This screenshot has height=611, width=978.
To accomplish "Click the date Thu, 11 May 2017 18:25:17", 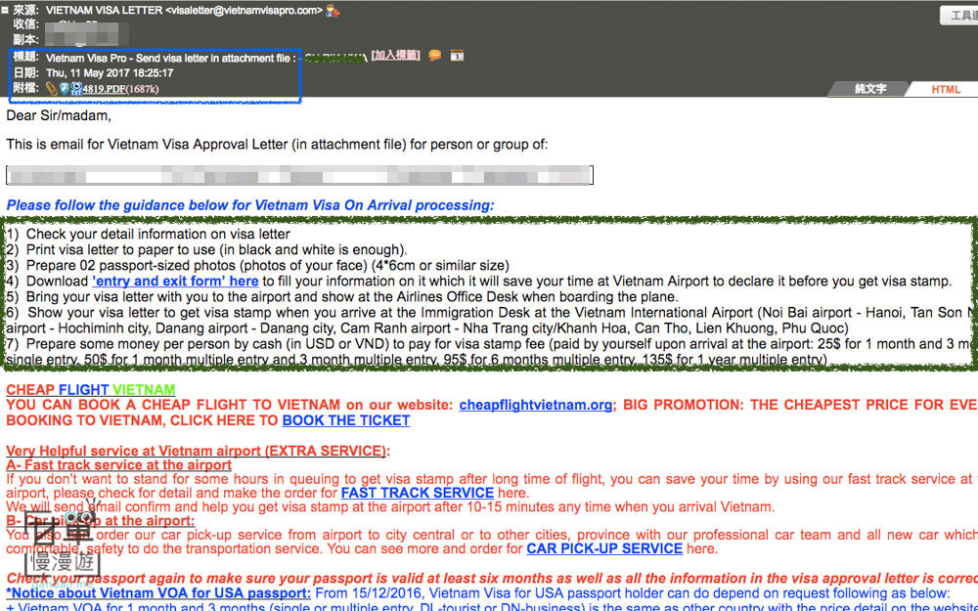I will coord(110,73).
